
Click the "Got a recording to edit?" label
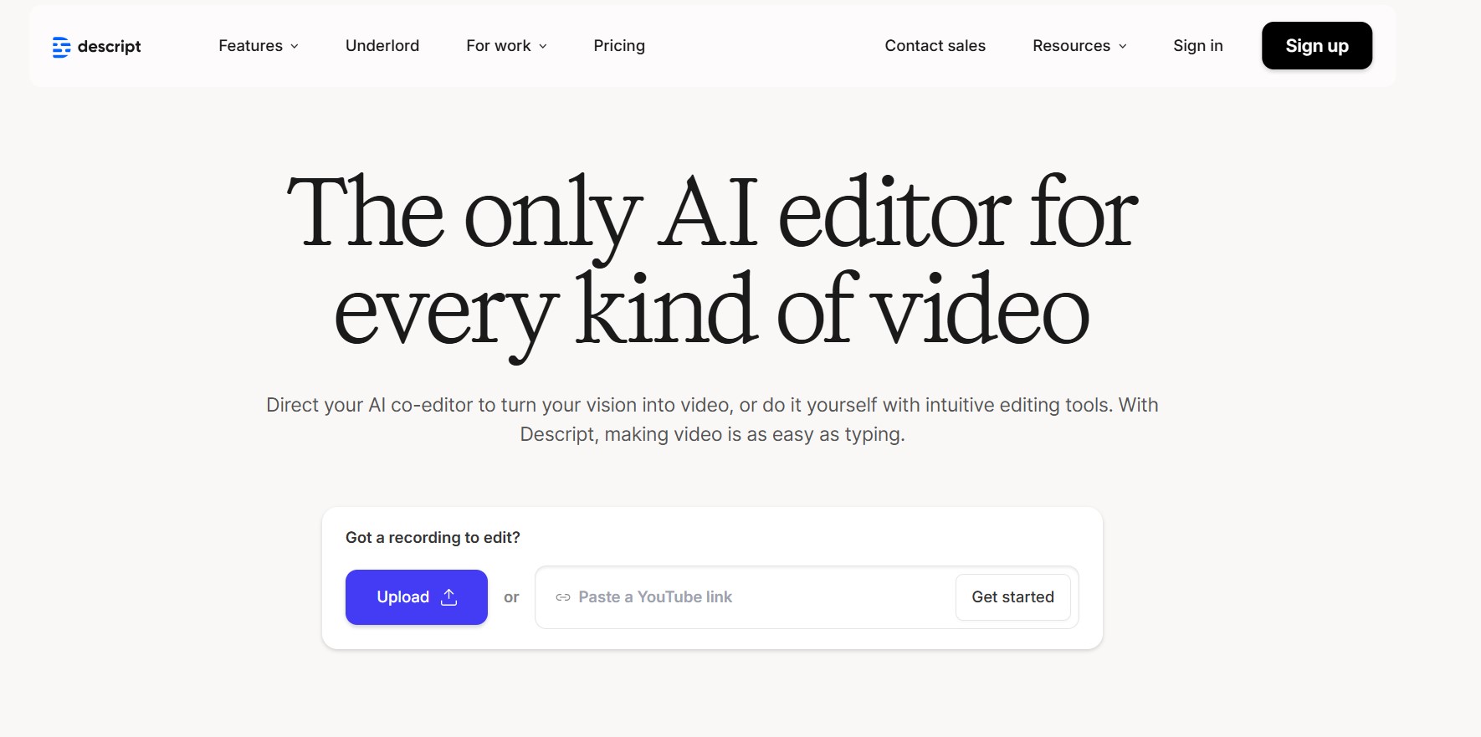[x=433, y=538]
